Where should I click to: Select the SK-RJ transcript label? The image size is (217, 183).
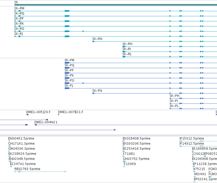19,34
